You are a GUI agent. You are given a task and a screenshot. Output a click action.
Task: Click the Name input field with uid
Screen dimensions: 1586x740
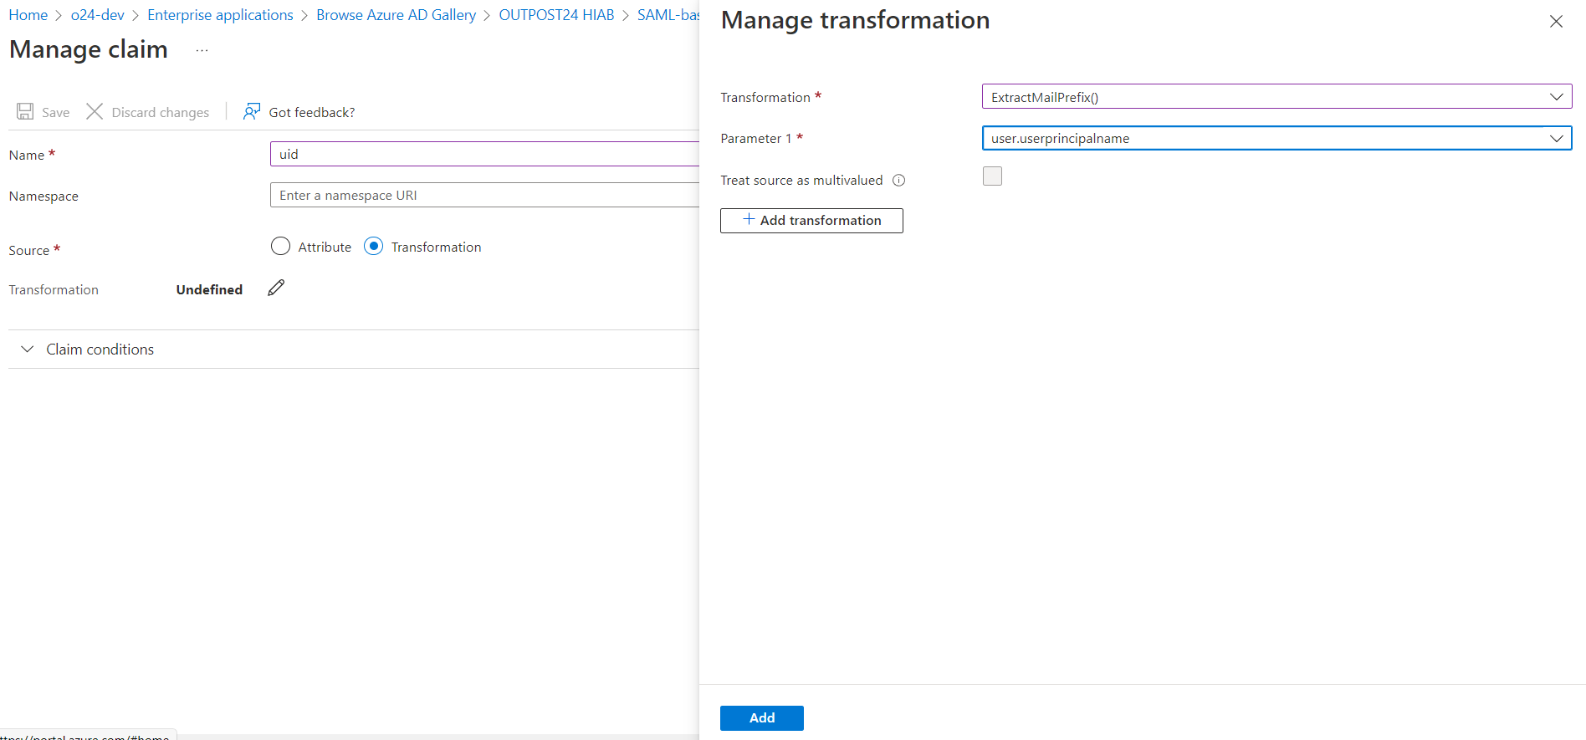pyautogui.click(x=485, y=155)
